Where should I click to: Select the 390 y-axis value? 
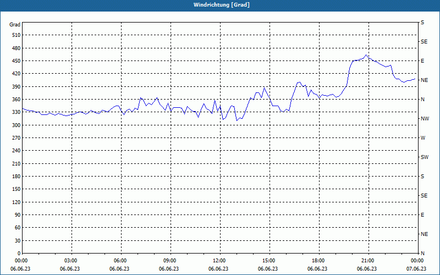(x=16, y=87)
